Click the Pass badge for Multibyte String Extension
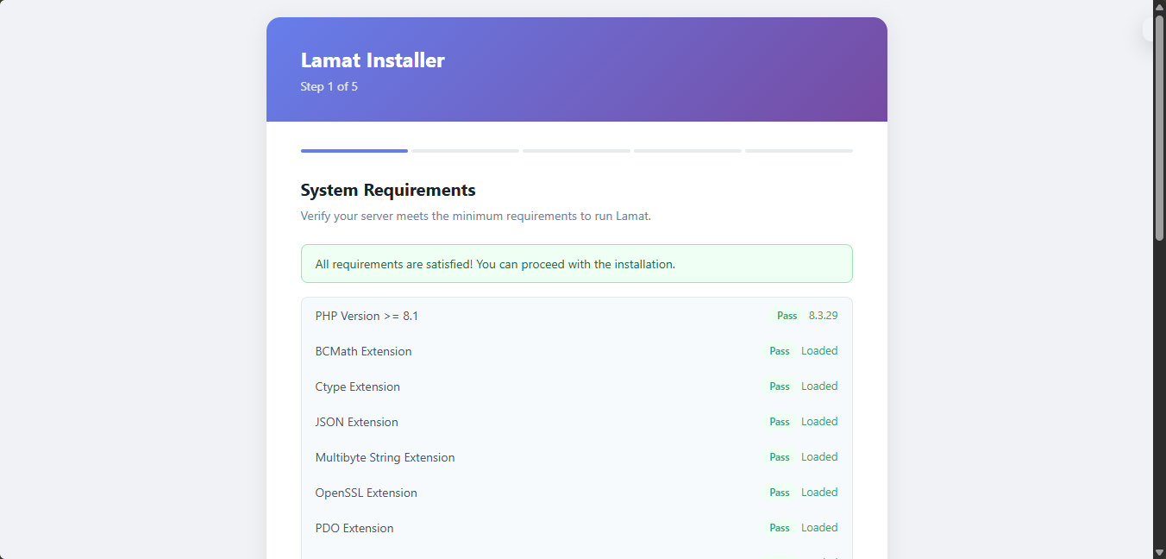Viewport: 1166px width, 559px height. pos(780,457)
